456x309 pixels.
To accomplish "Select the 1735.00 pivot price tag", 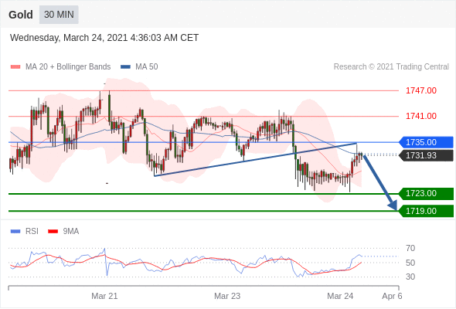I will pyautogui.click(x=426, y=142).
